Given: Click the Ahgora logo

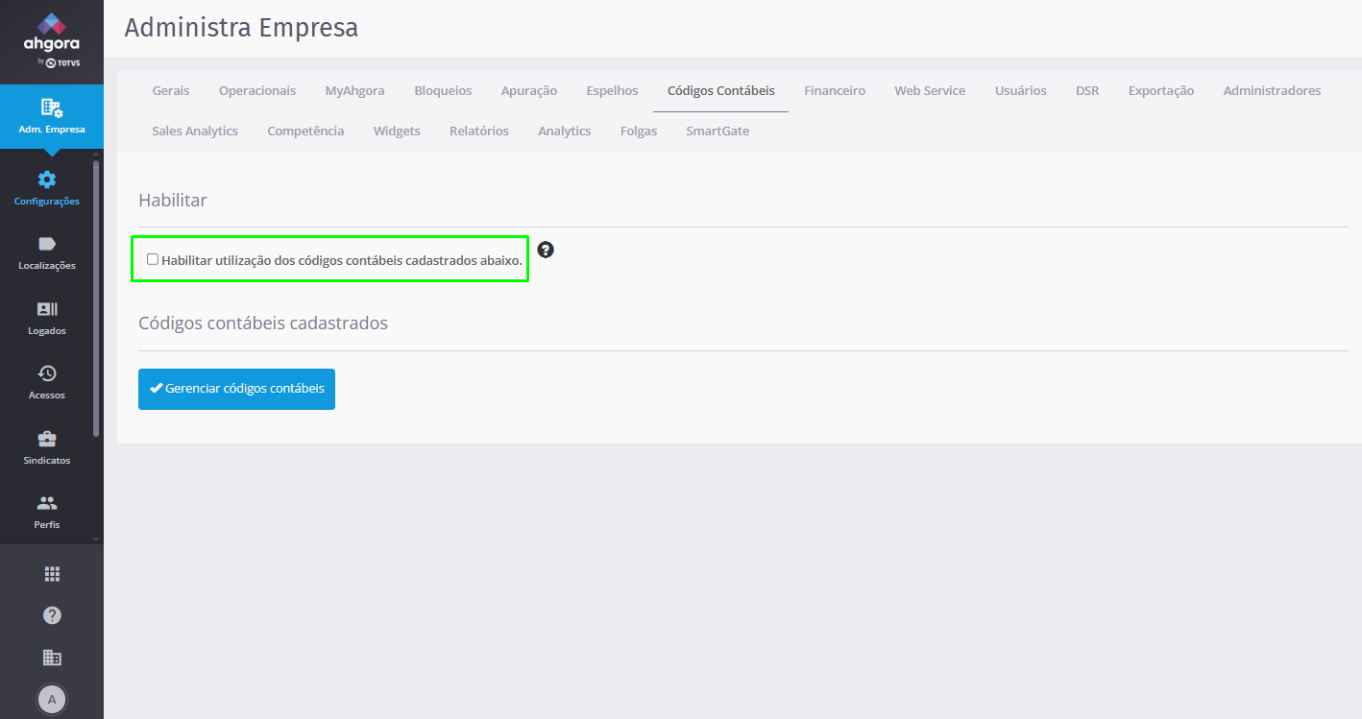Looking at the screenshot, I should click(x=52, y=40).
